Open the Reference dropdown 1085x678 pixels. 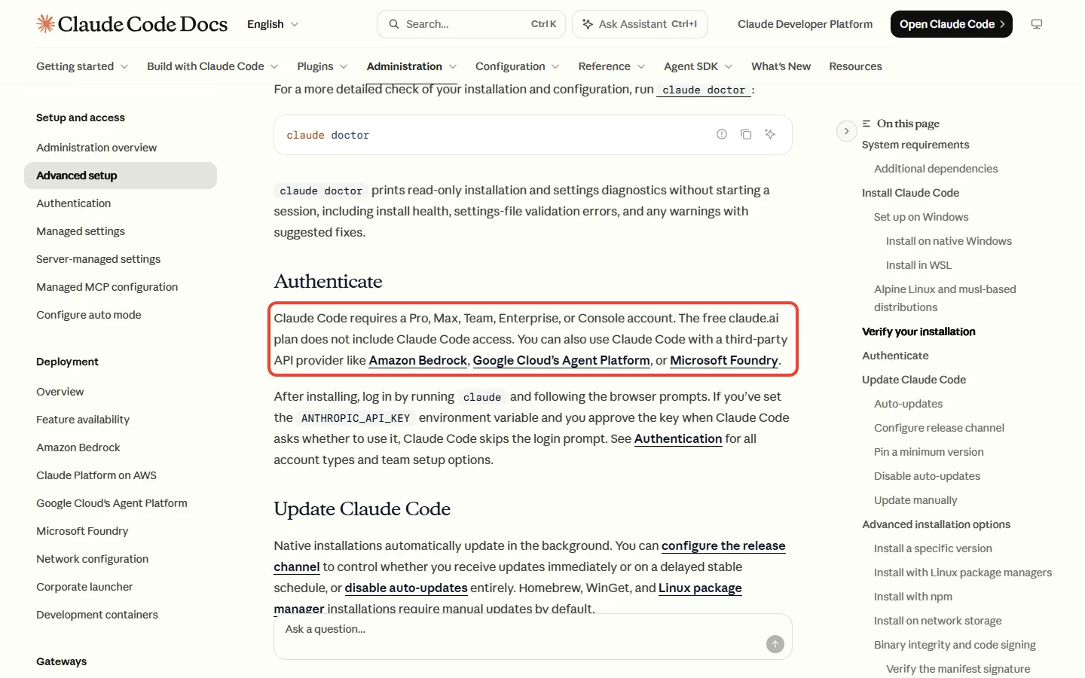pyautogui.click(x=612, y=66)
